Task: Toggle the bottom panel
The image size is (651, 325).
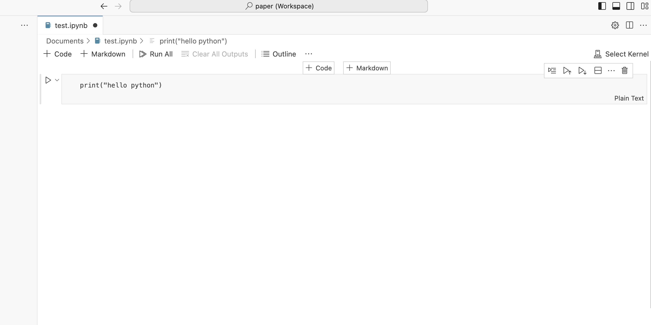Action: [616, 6]
